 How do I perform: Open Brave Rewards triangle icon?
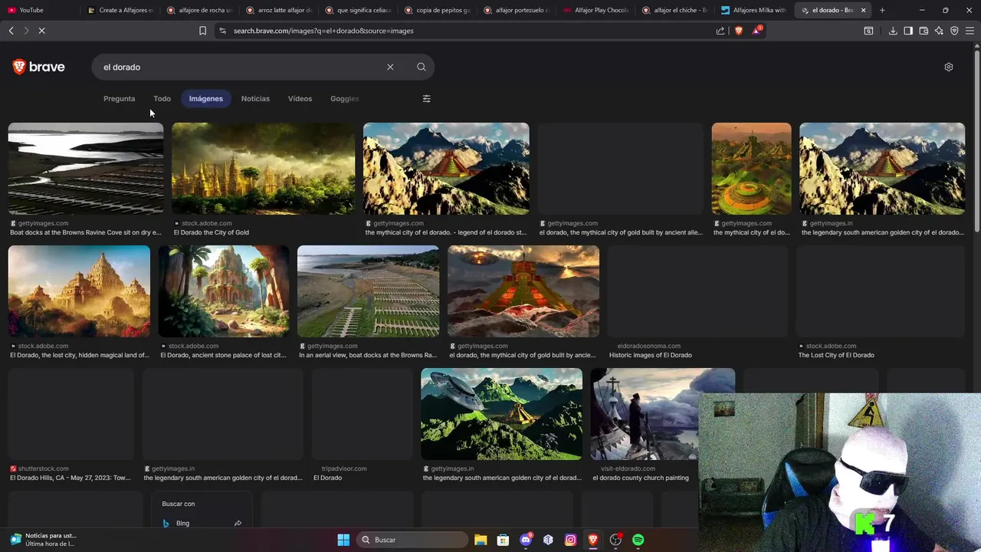coord(756,31)
